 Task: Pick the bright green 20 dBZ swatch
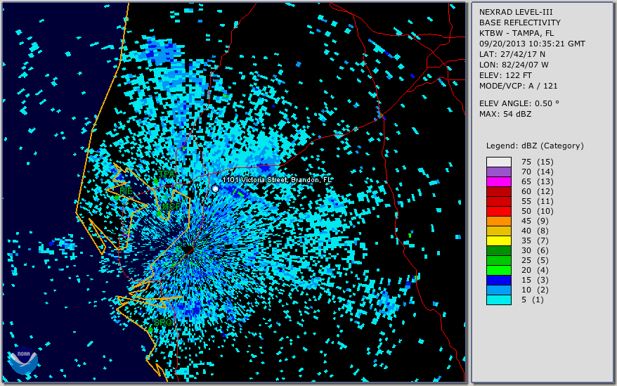coord(498,270)
